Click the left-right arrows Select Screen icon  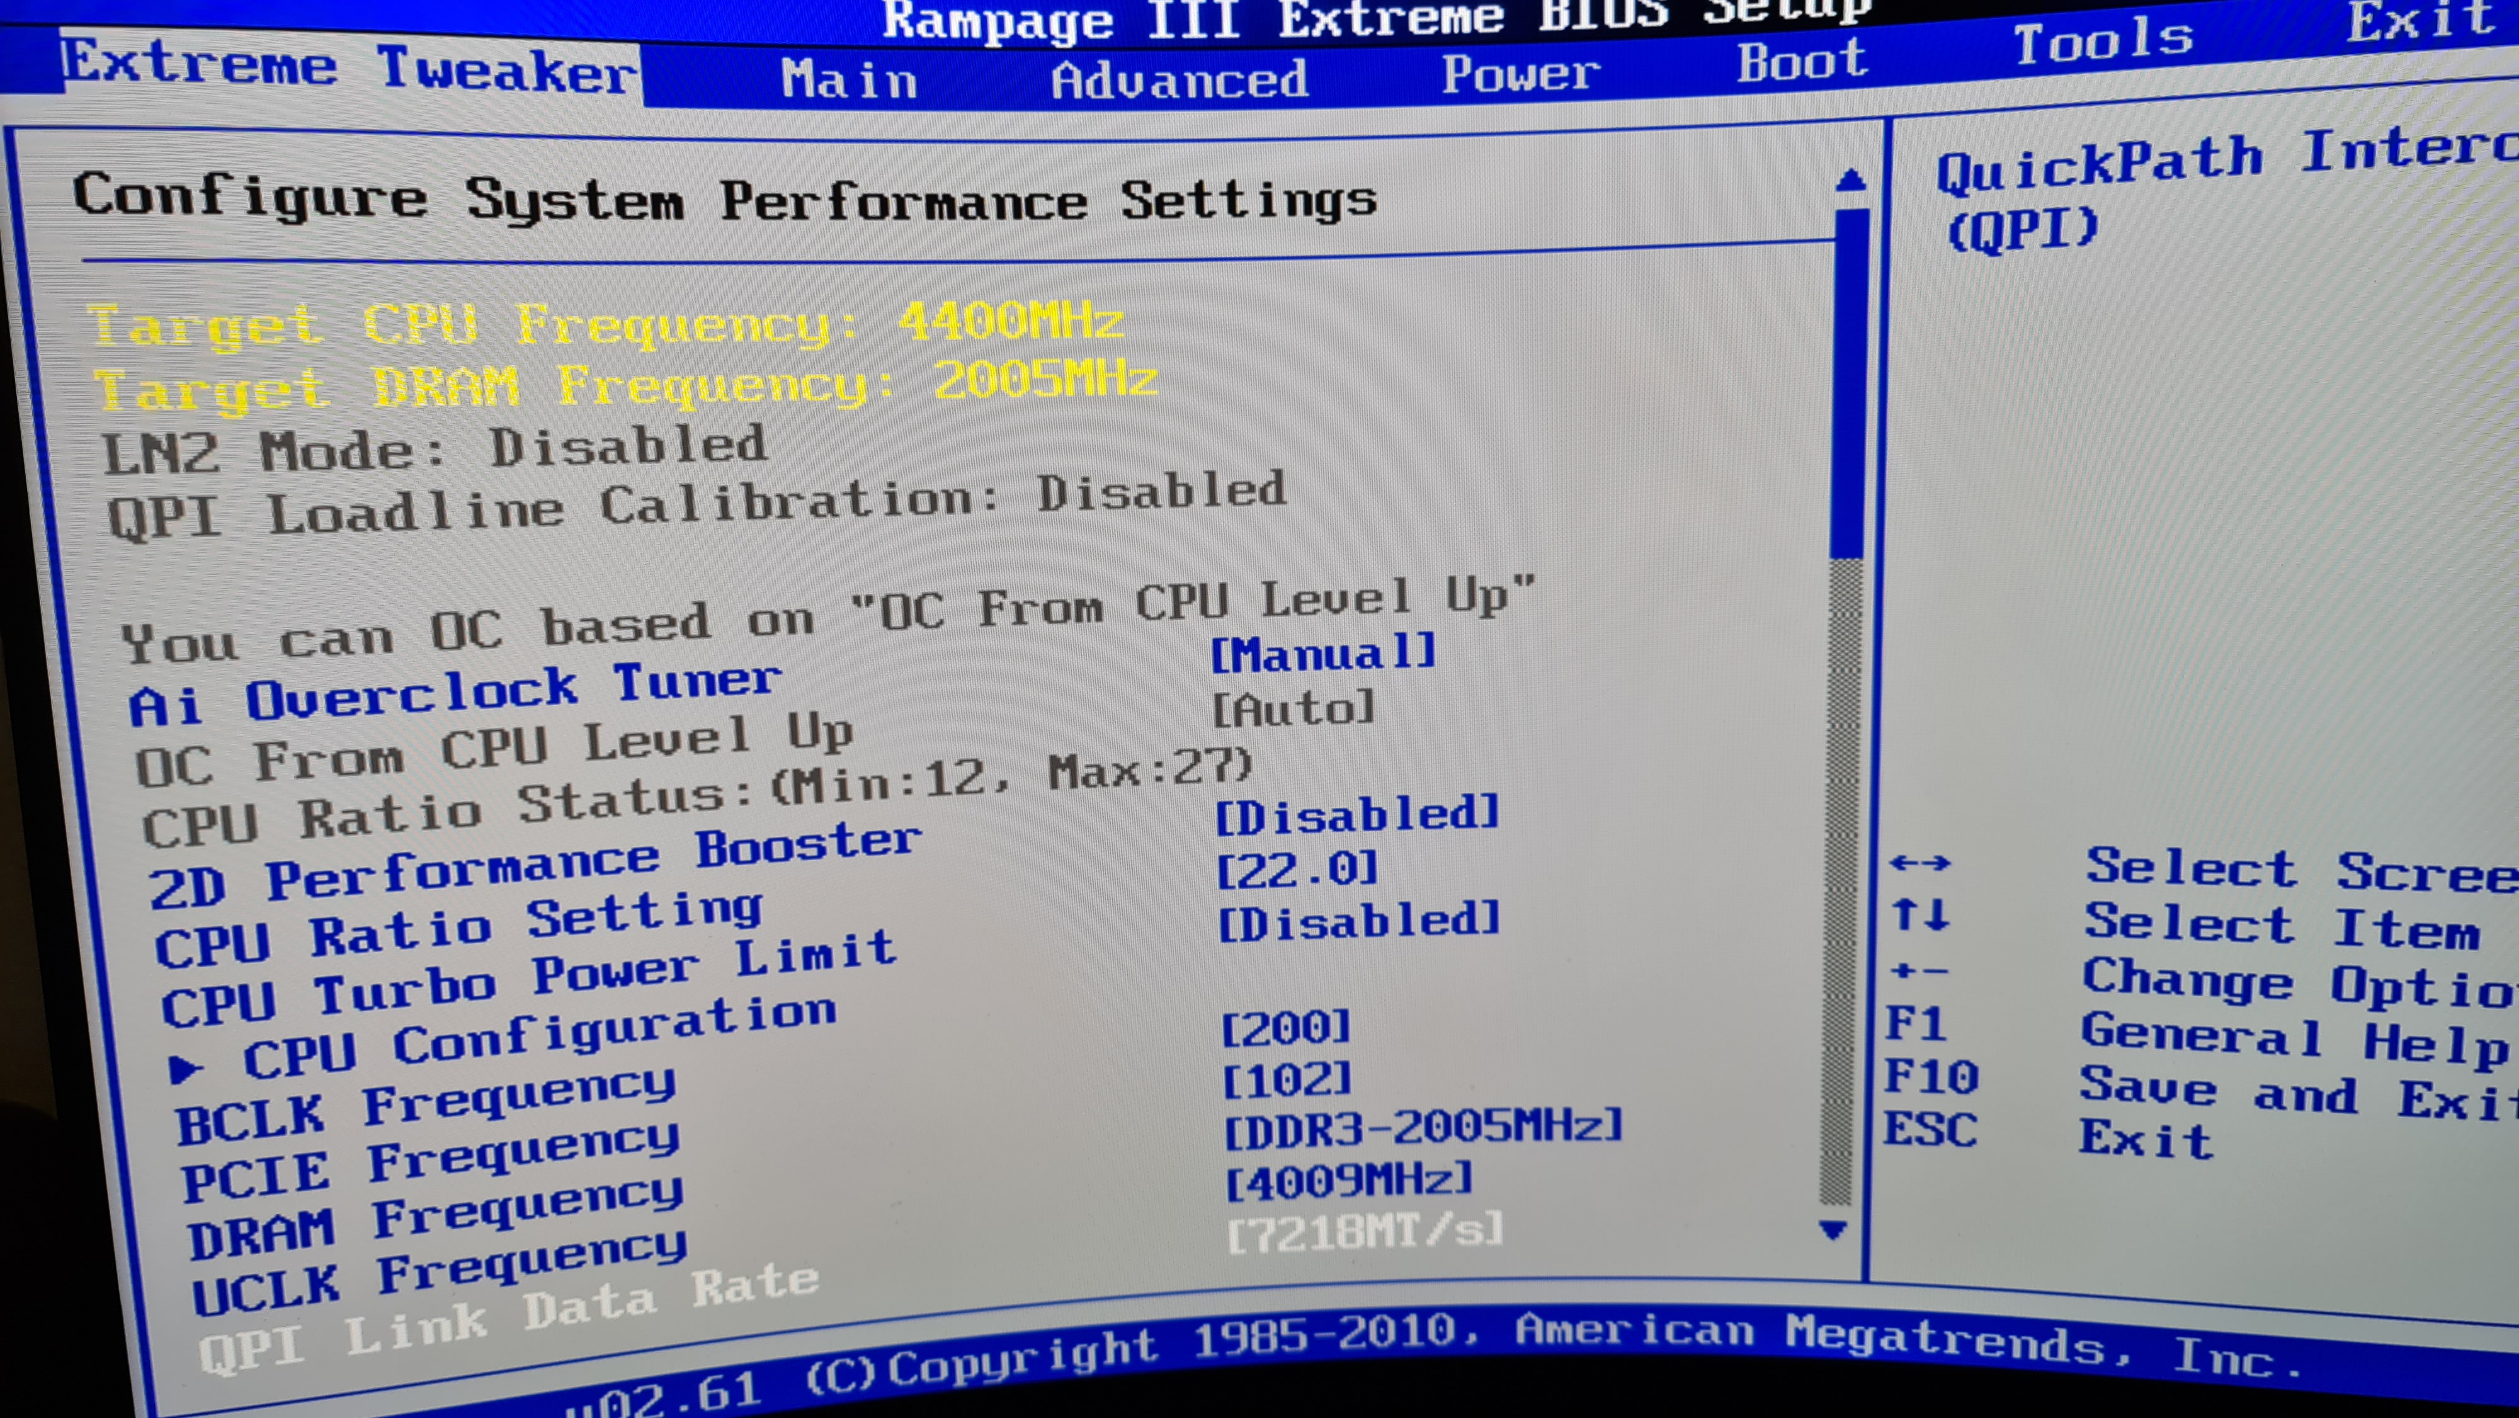click(x=1919, y=863)
